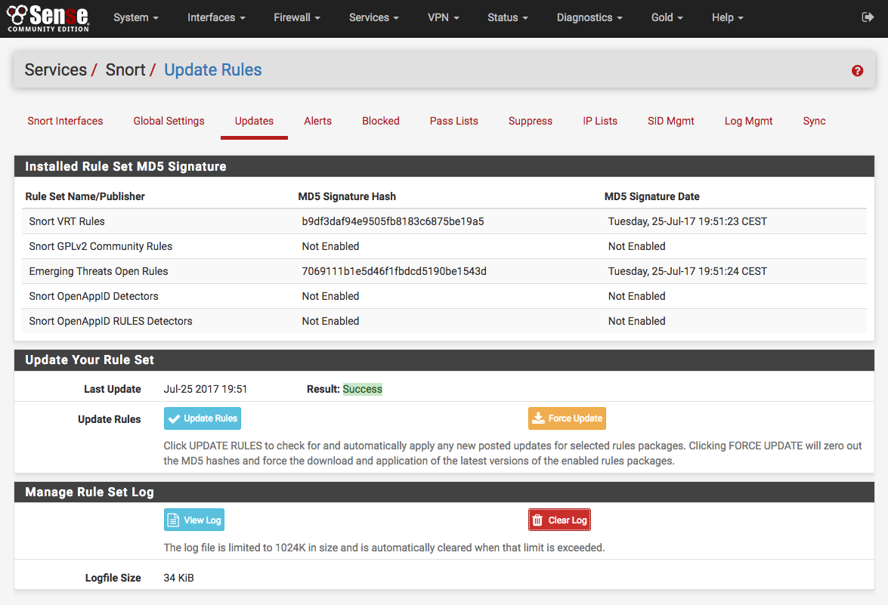Screen dimensions: 888x605
Task: Open the red help question mark icon
Action: [857, 70]
